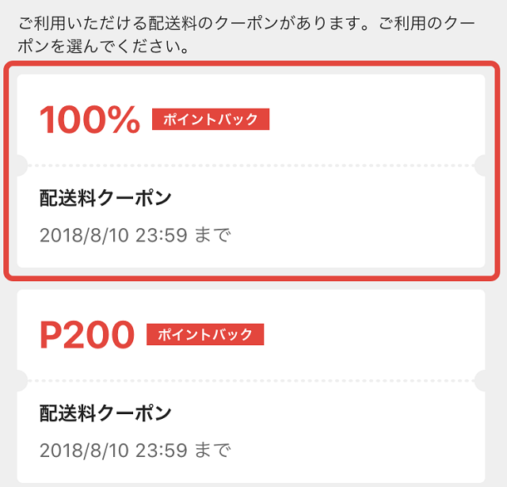Tap the red 100% discount text

pos(90,120)
